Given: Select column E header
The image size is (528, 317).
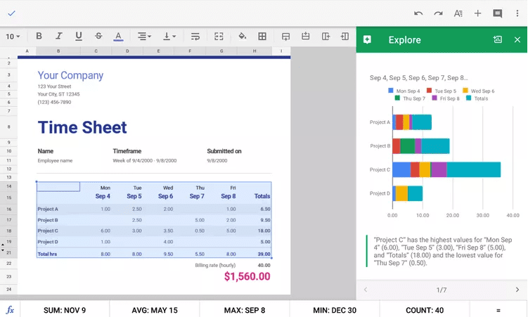Looking at the screenshot, I should (158, 51).
